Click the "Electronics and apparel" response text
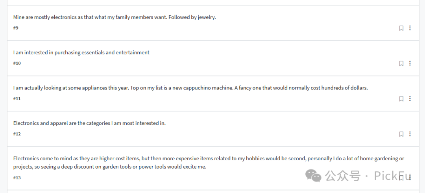 [x=89, y=123]
